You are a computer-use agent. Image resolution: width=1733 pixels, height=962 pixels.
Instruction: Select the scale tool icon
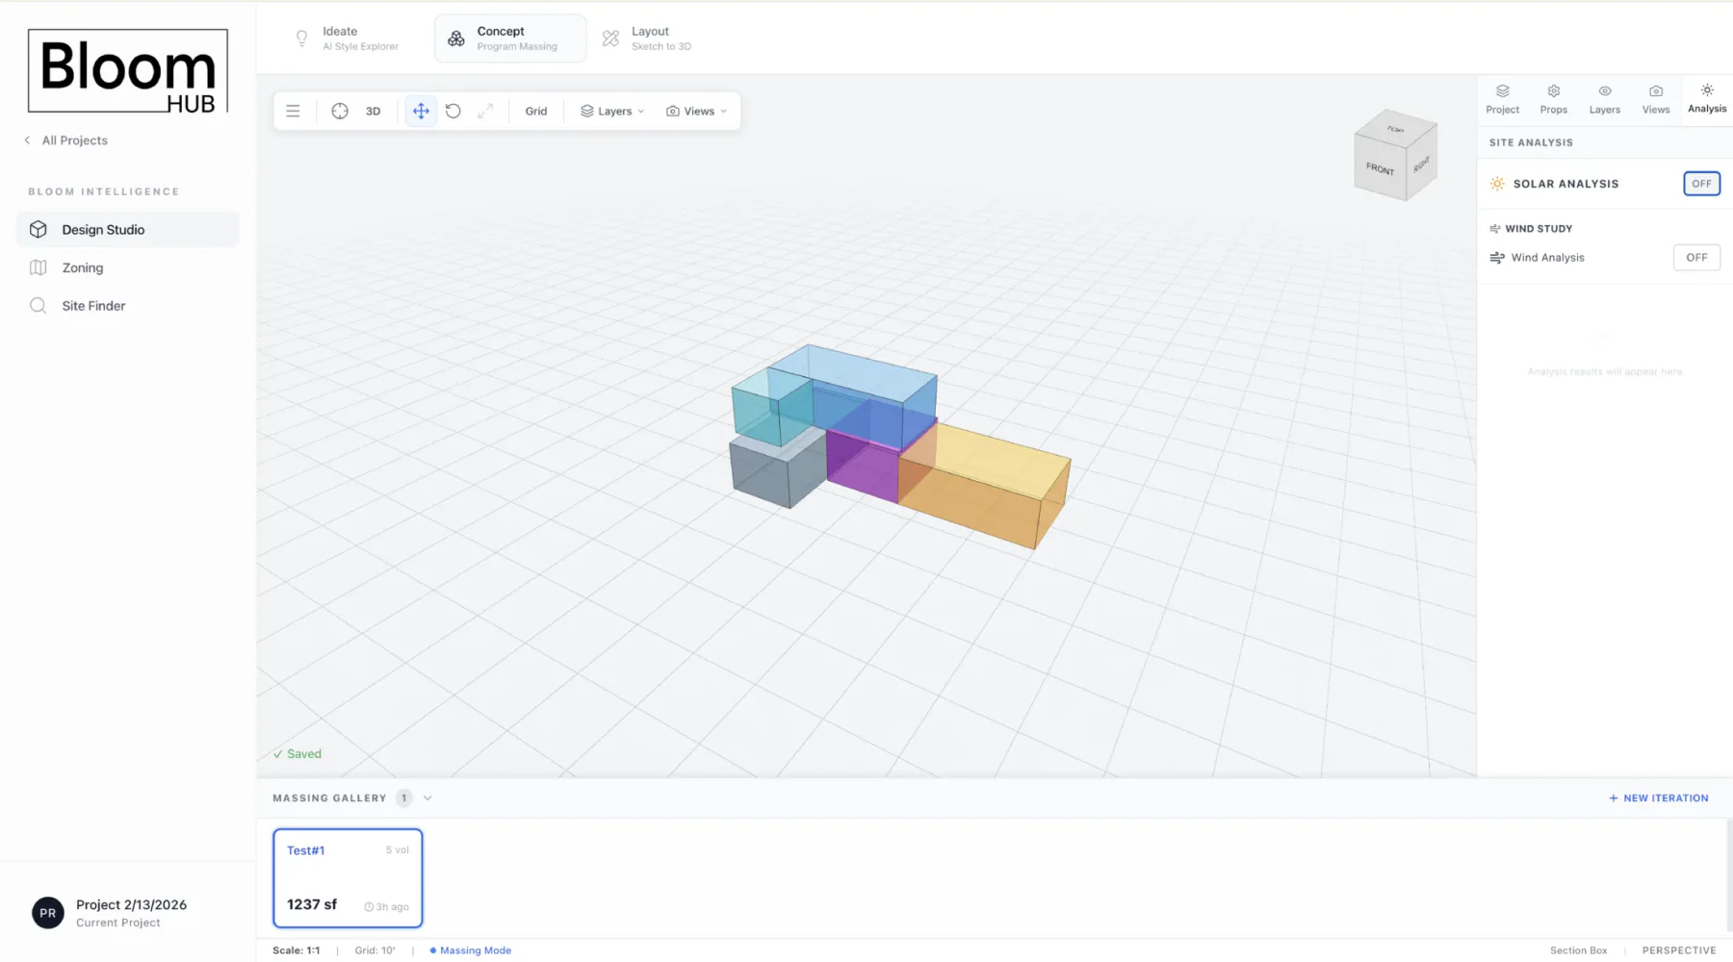coord(485,112)
